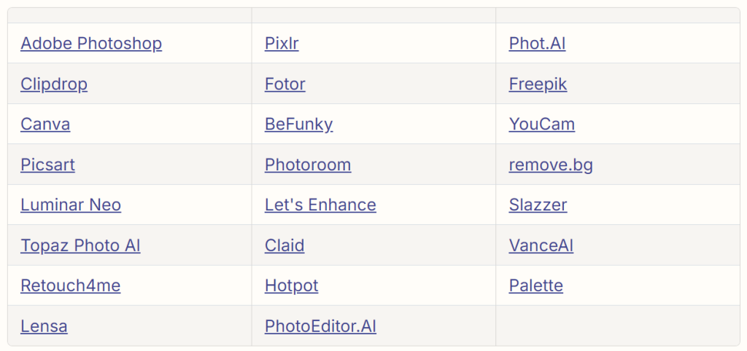Screen dimensions: 747x351
Task: Open the Picsart link
Action: pos(47,165)
